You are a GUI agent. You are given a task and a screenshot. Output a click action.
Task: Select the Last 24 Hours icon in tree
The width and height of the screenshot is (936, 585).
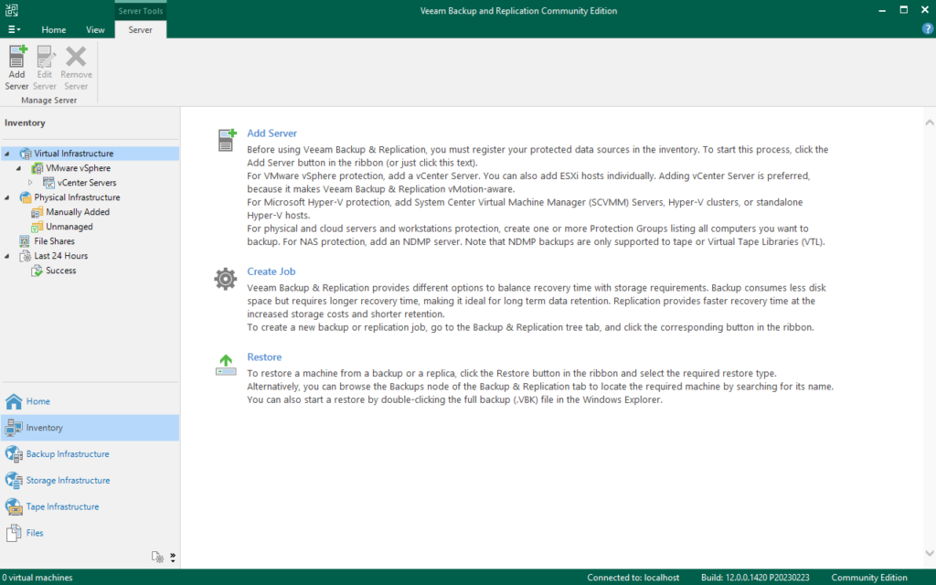tap(25, 256)
